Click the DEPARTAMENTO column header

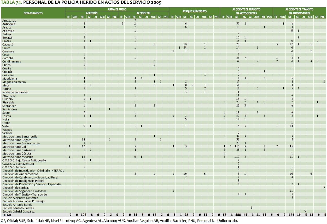(33, 13)
